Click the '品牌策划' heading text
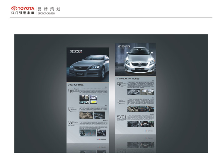The height and width of the screenshot is (166, 222). [x=49, y=9]
